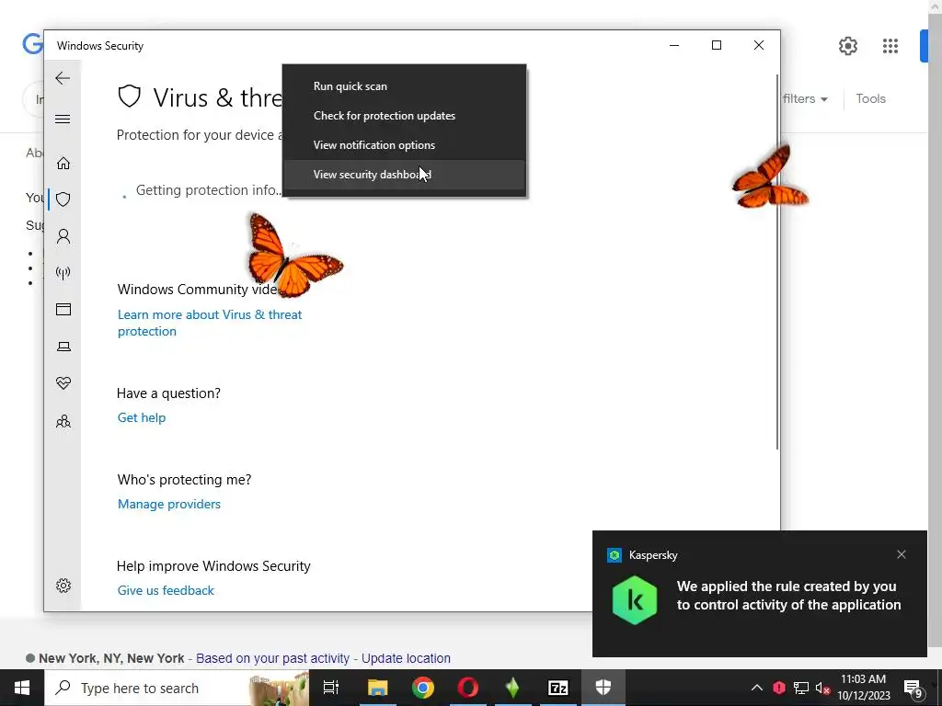Select View notification options
This screenshot has width=942, height=706.
coord(404,145)
